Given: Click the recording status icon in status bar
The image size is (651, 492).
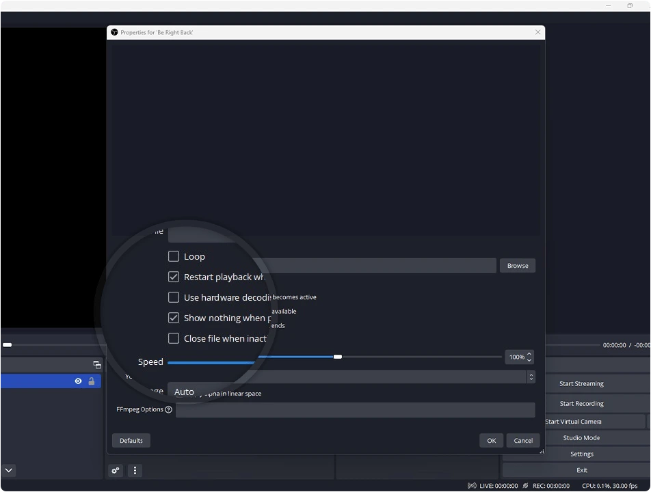Looking at the screenshot, I should coord(525,486).
